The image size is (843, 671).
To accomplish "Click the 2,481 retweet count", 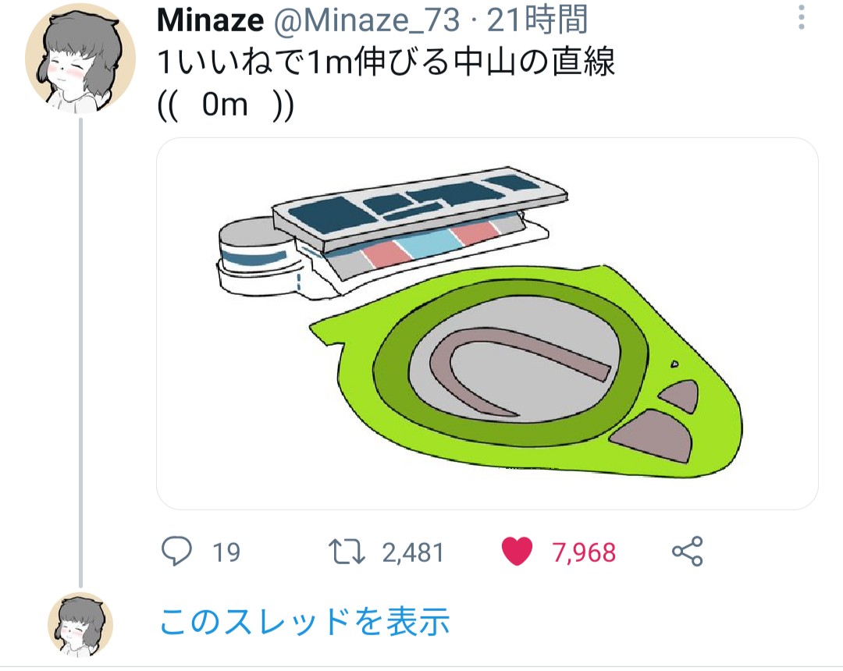I will click(413, 553).
